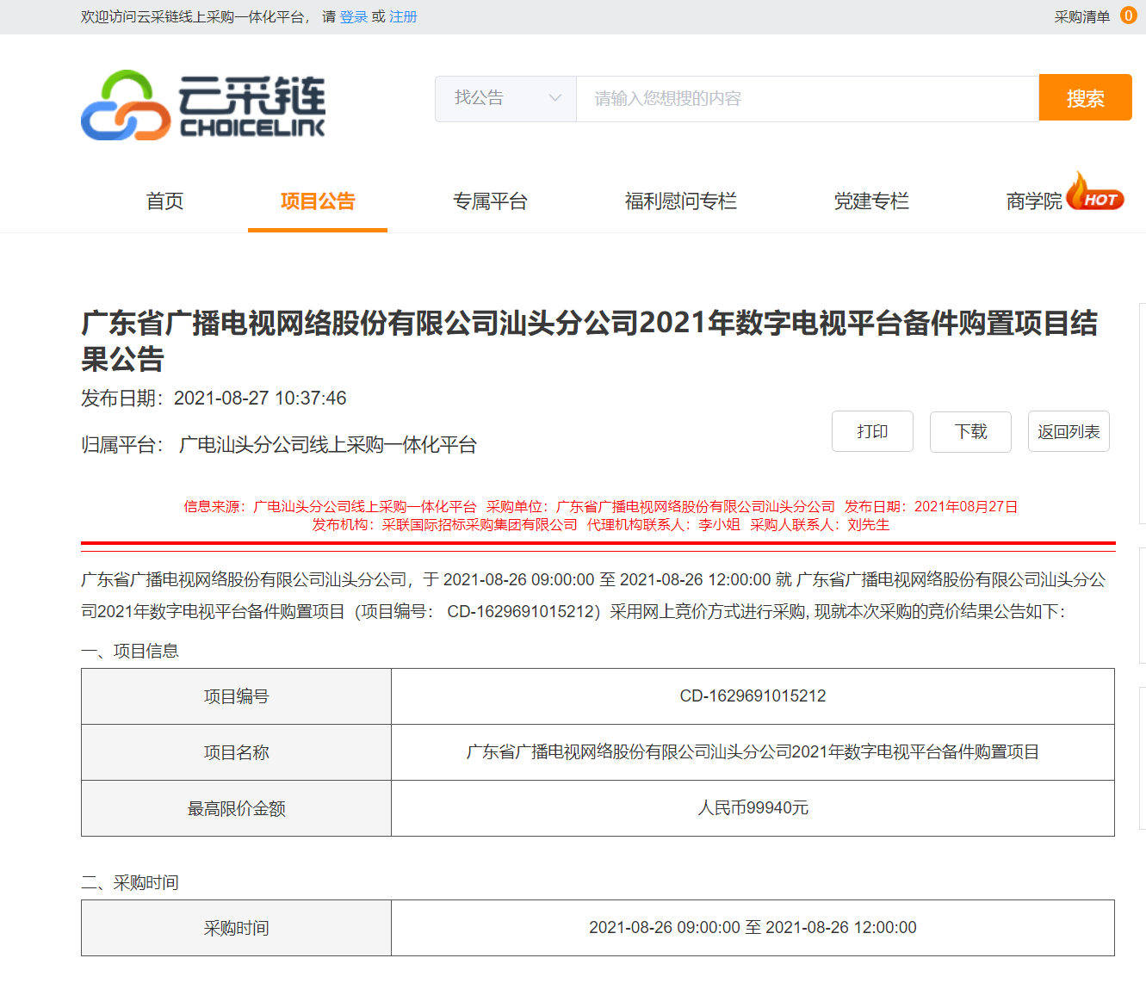Click the 云采链 Choicelink logo
This screenshot has width=1146, height=989.
pos(203,105)
